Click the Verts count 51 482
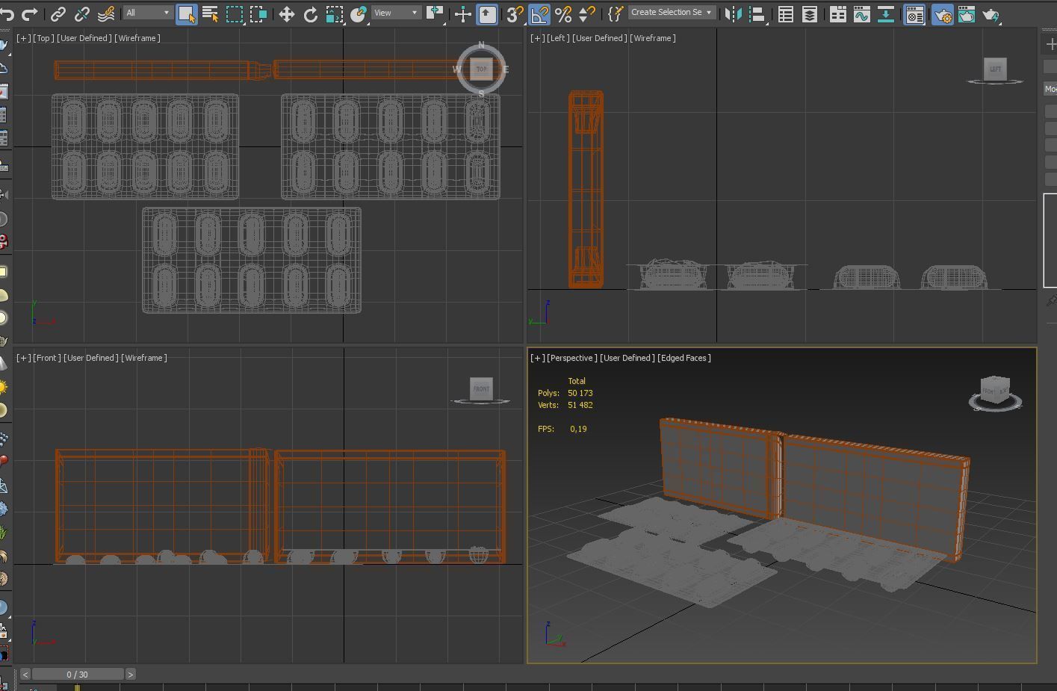1057x691 pixels. 580,405
